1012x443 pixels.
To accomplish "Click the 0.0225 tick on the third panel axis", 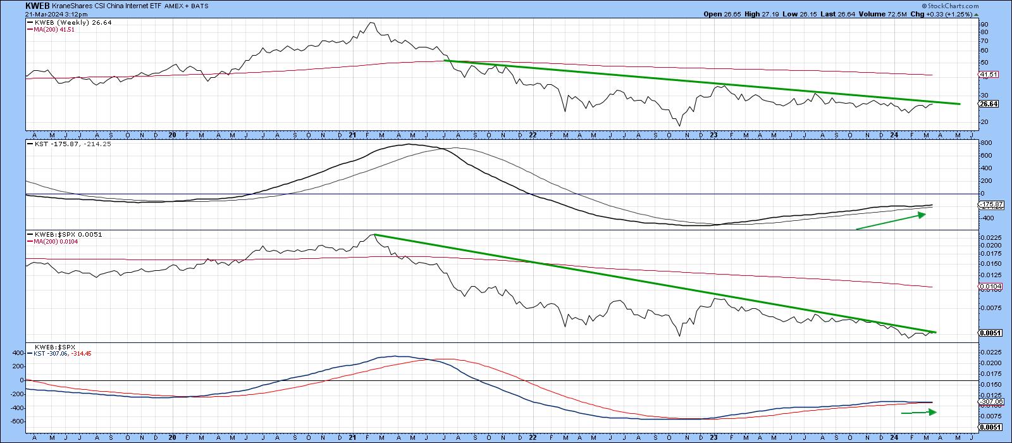I will pos(990,238).
